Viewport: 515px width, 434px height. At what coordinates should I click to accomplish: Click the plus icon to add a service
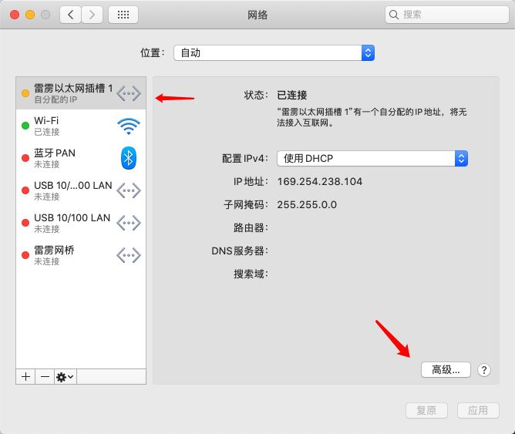pyautogui.click(x=25, y=376)
